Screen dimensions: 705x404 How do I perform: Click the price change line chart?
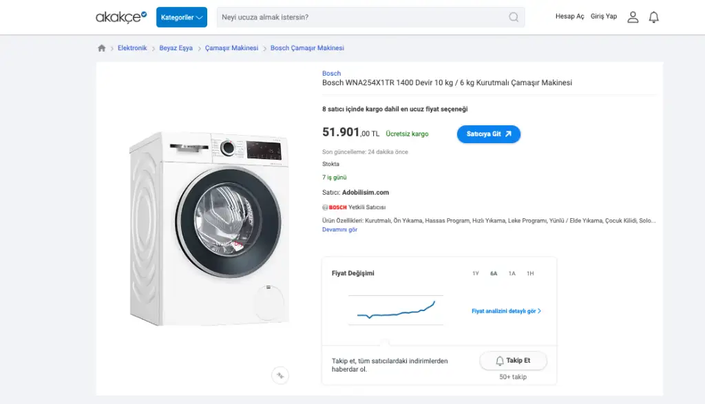coord(396,310)
